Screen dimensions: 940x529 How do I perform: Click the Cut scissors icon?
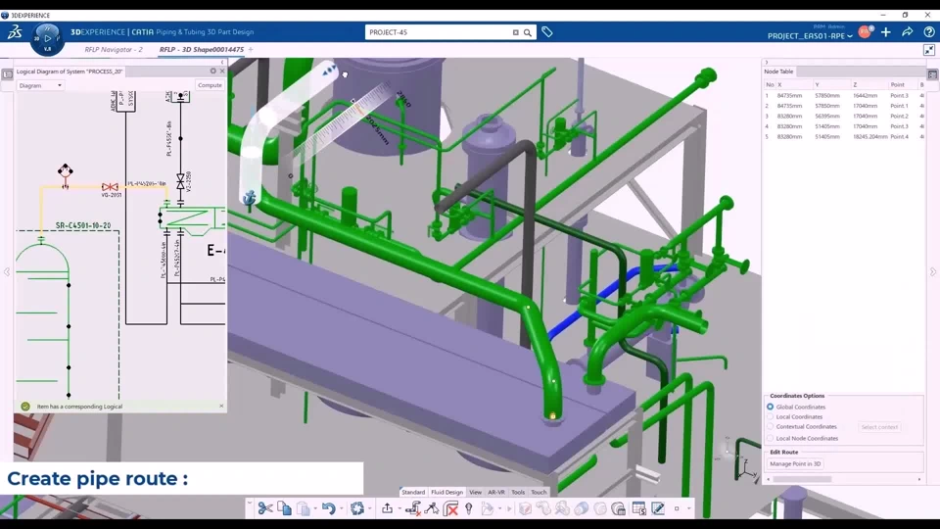tap(265, 508)
